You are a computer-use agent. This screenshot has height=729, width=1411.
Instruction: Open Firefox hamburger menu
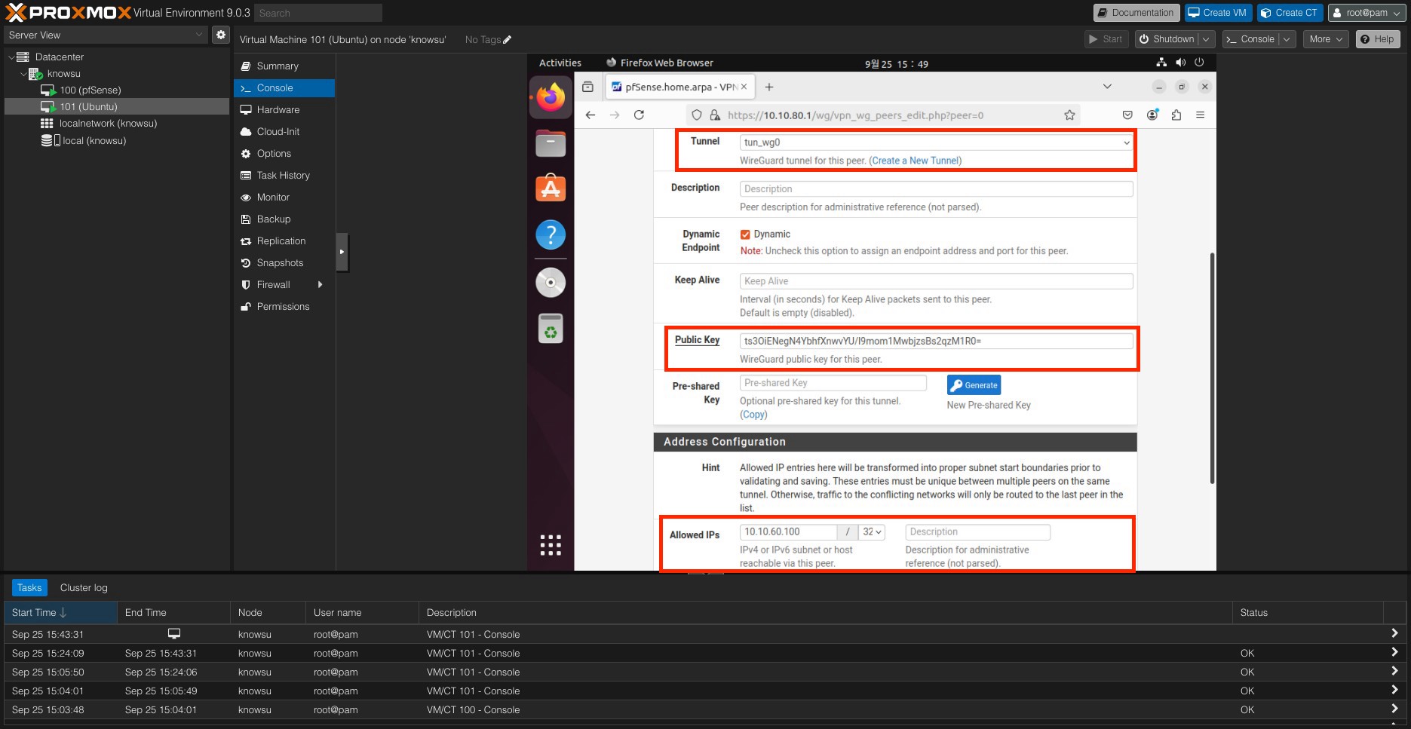[x=1201, y=115]
